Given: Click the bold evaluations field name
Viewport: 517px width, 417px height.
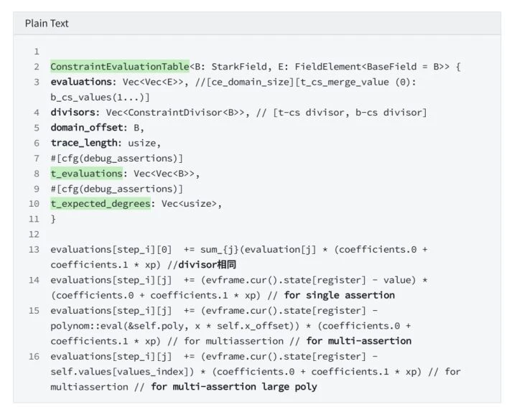Looking at the screenshot, I should click(81, 82).
